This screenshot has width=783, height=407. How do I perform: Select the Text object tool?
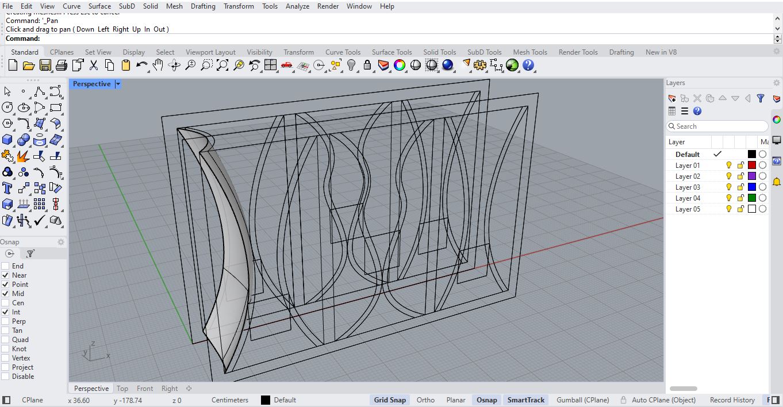pos(7,188)
